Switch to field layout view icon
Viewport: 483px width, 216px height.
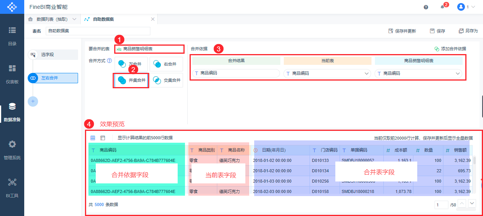pyautogui.click(x=103, y=138)
